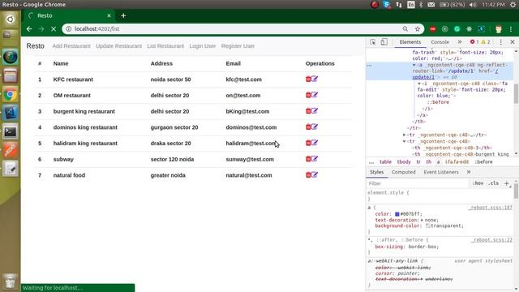Bookmark this page with star icon
The height and width of the screenshot is (292, 519).
[418, 29]
